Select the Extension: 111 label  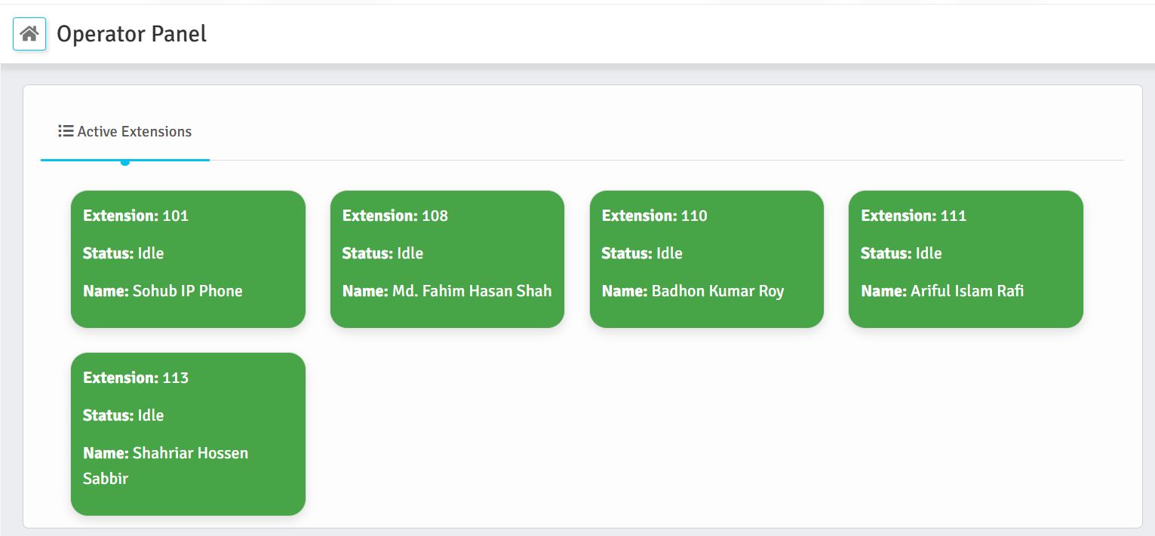[914, 216]
